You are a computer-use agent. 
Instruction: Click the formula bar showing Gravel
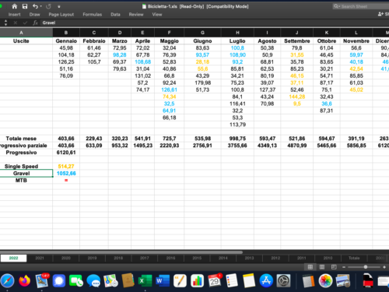click(216, 23)
